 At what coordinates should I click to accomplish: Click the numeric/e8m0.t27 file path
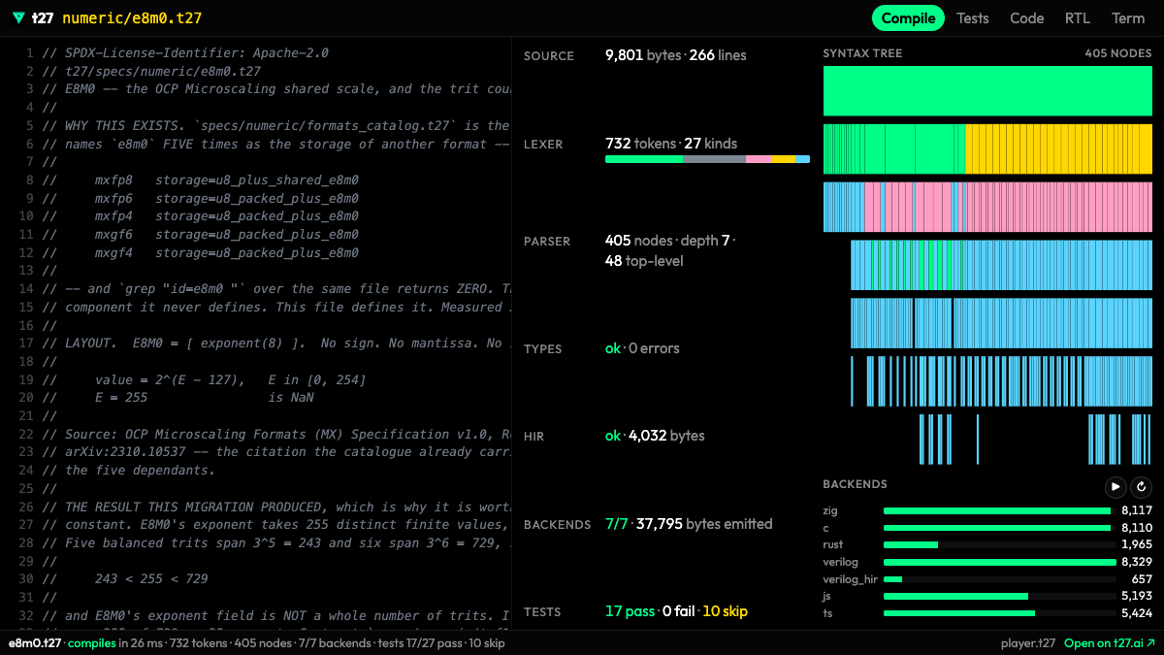point(133,18)
